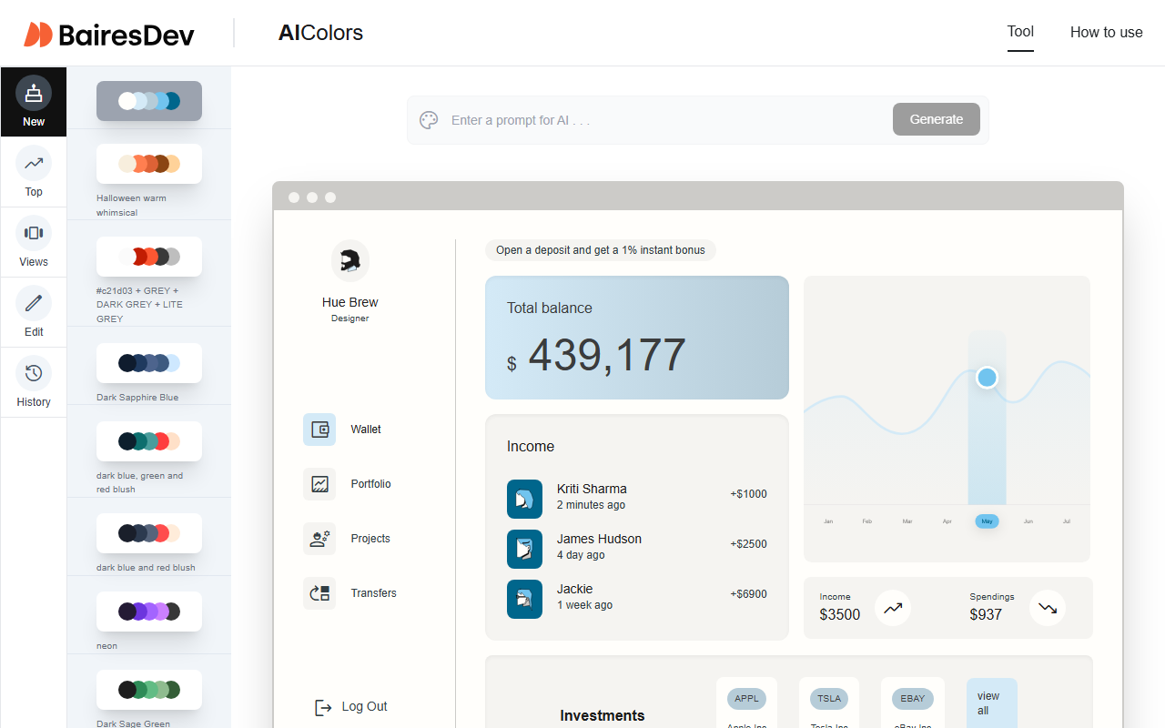Click the APPL investment tag
This screenshot has height=728, width=1165.
[746, 699]
